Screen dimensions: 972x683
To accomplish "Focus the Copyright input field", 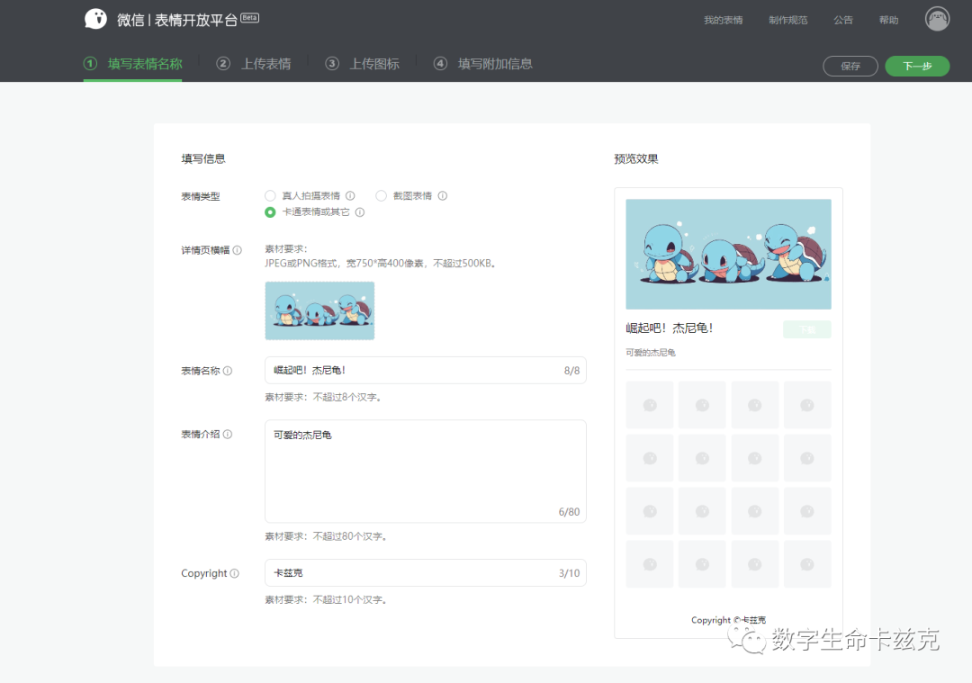I will tap(425, 572).
